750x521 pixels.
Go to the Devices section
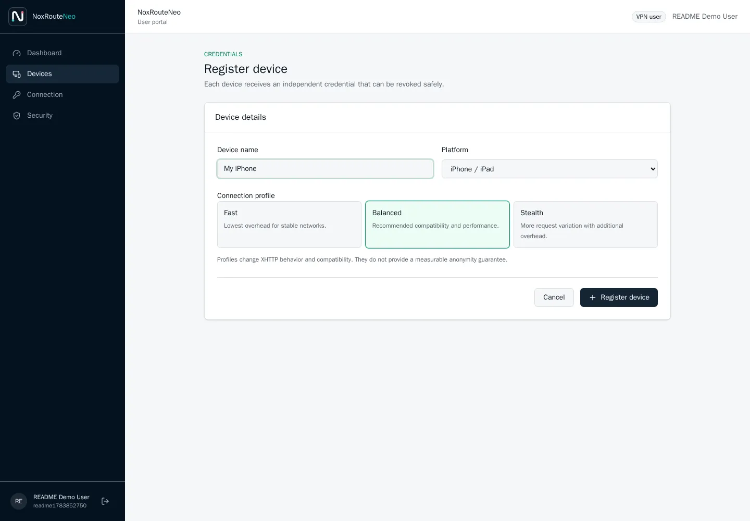[63, 74]
